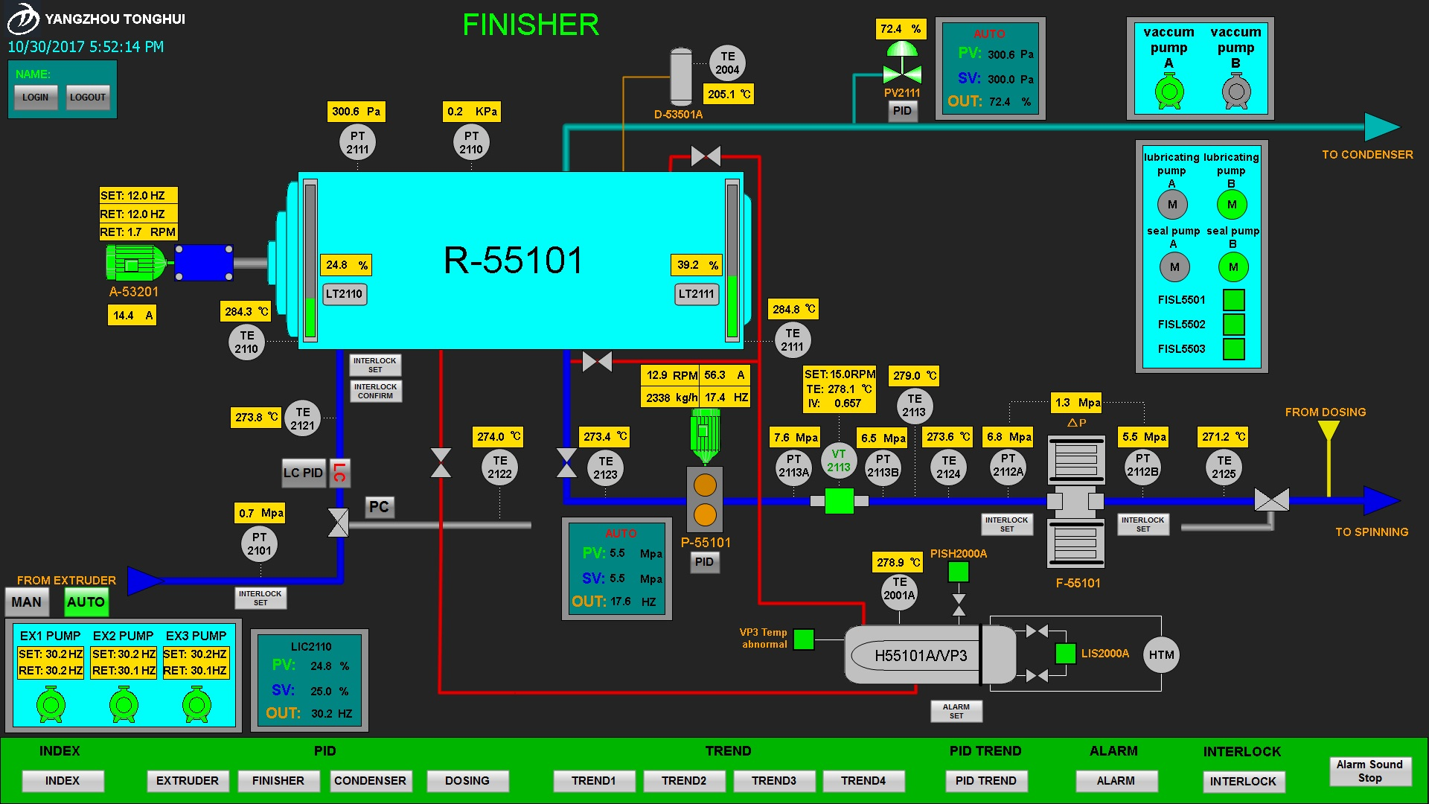Switch to MAN mode

[x=27, y=602]
